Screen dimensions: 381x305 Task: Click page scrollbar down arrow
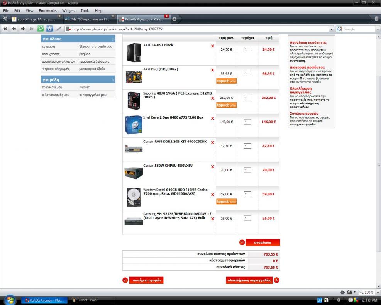coord(378,286)
